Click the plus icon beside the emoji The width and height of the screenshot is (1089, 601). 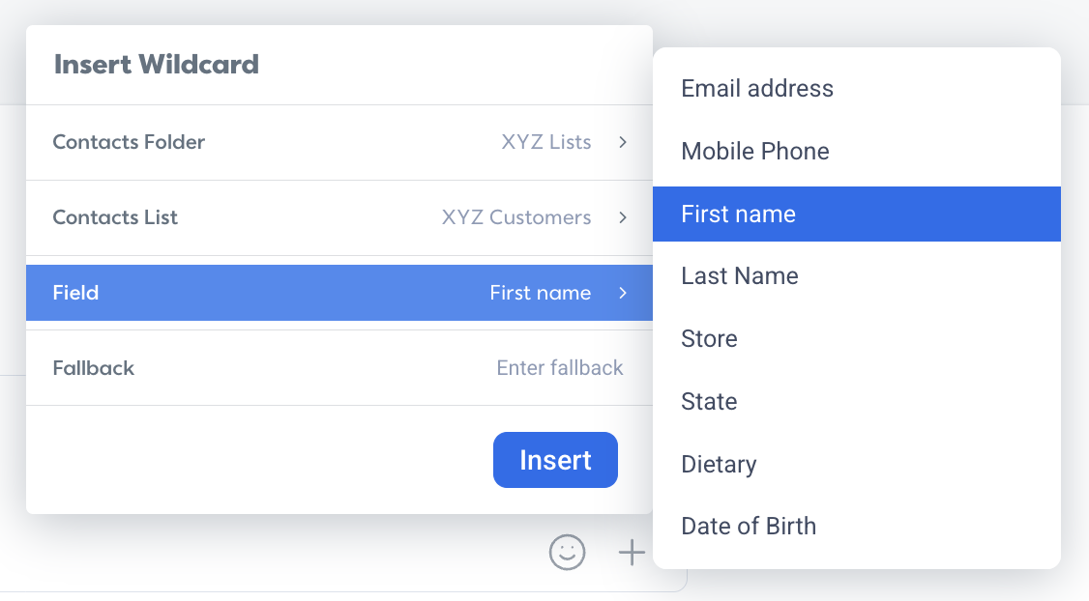[632, 553]
